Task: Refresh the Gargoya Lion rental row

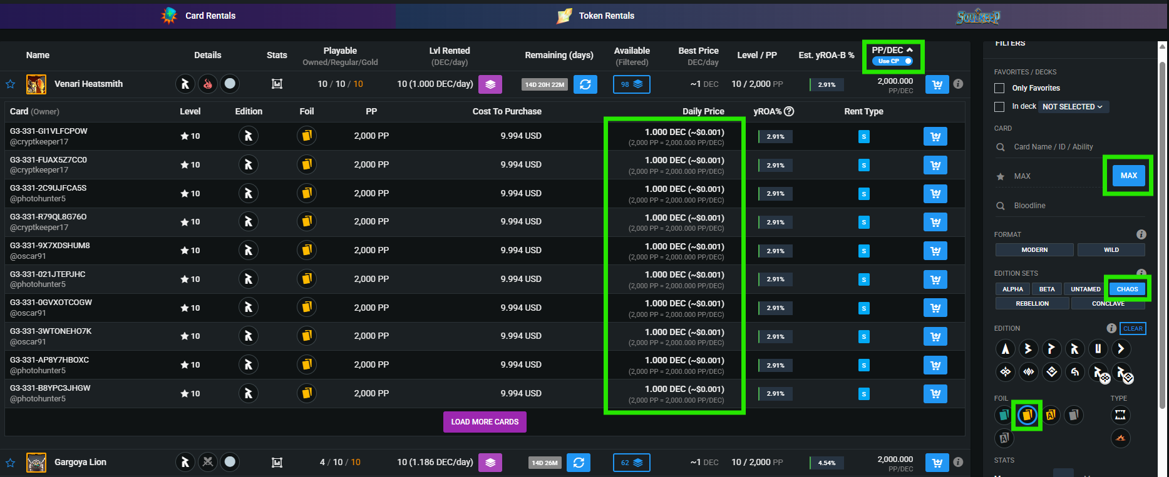Action: click(x=579, y=463)
